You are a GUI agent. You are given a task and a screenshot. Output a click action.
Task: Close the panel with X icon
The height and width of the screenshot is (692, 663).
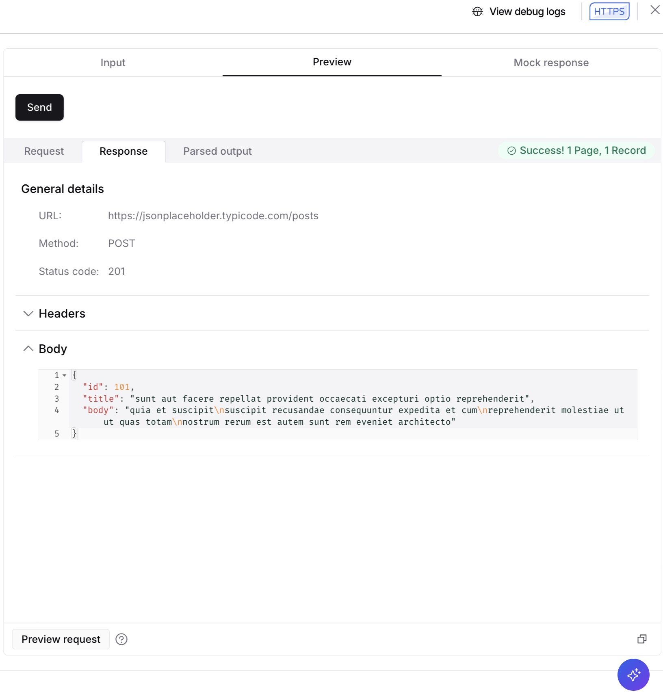tap(655, 10)
